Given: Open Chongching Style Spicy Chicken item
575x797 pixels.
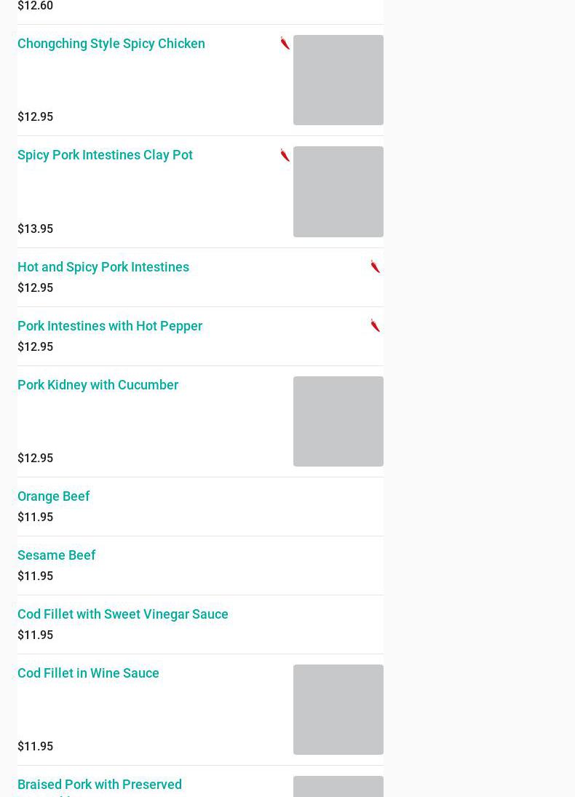Looking at the screenshot, I should click(111, 44).
